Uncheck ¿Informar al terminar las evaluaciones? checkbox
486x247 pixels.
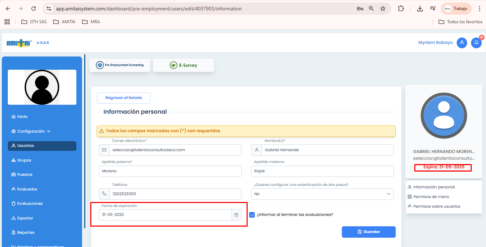point(252,215)
